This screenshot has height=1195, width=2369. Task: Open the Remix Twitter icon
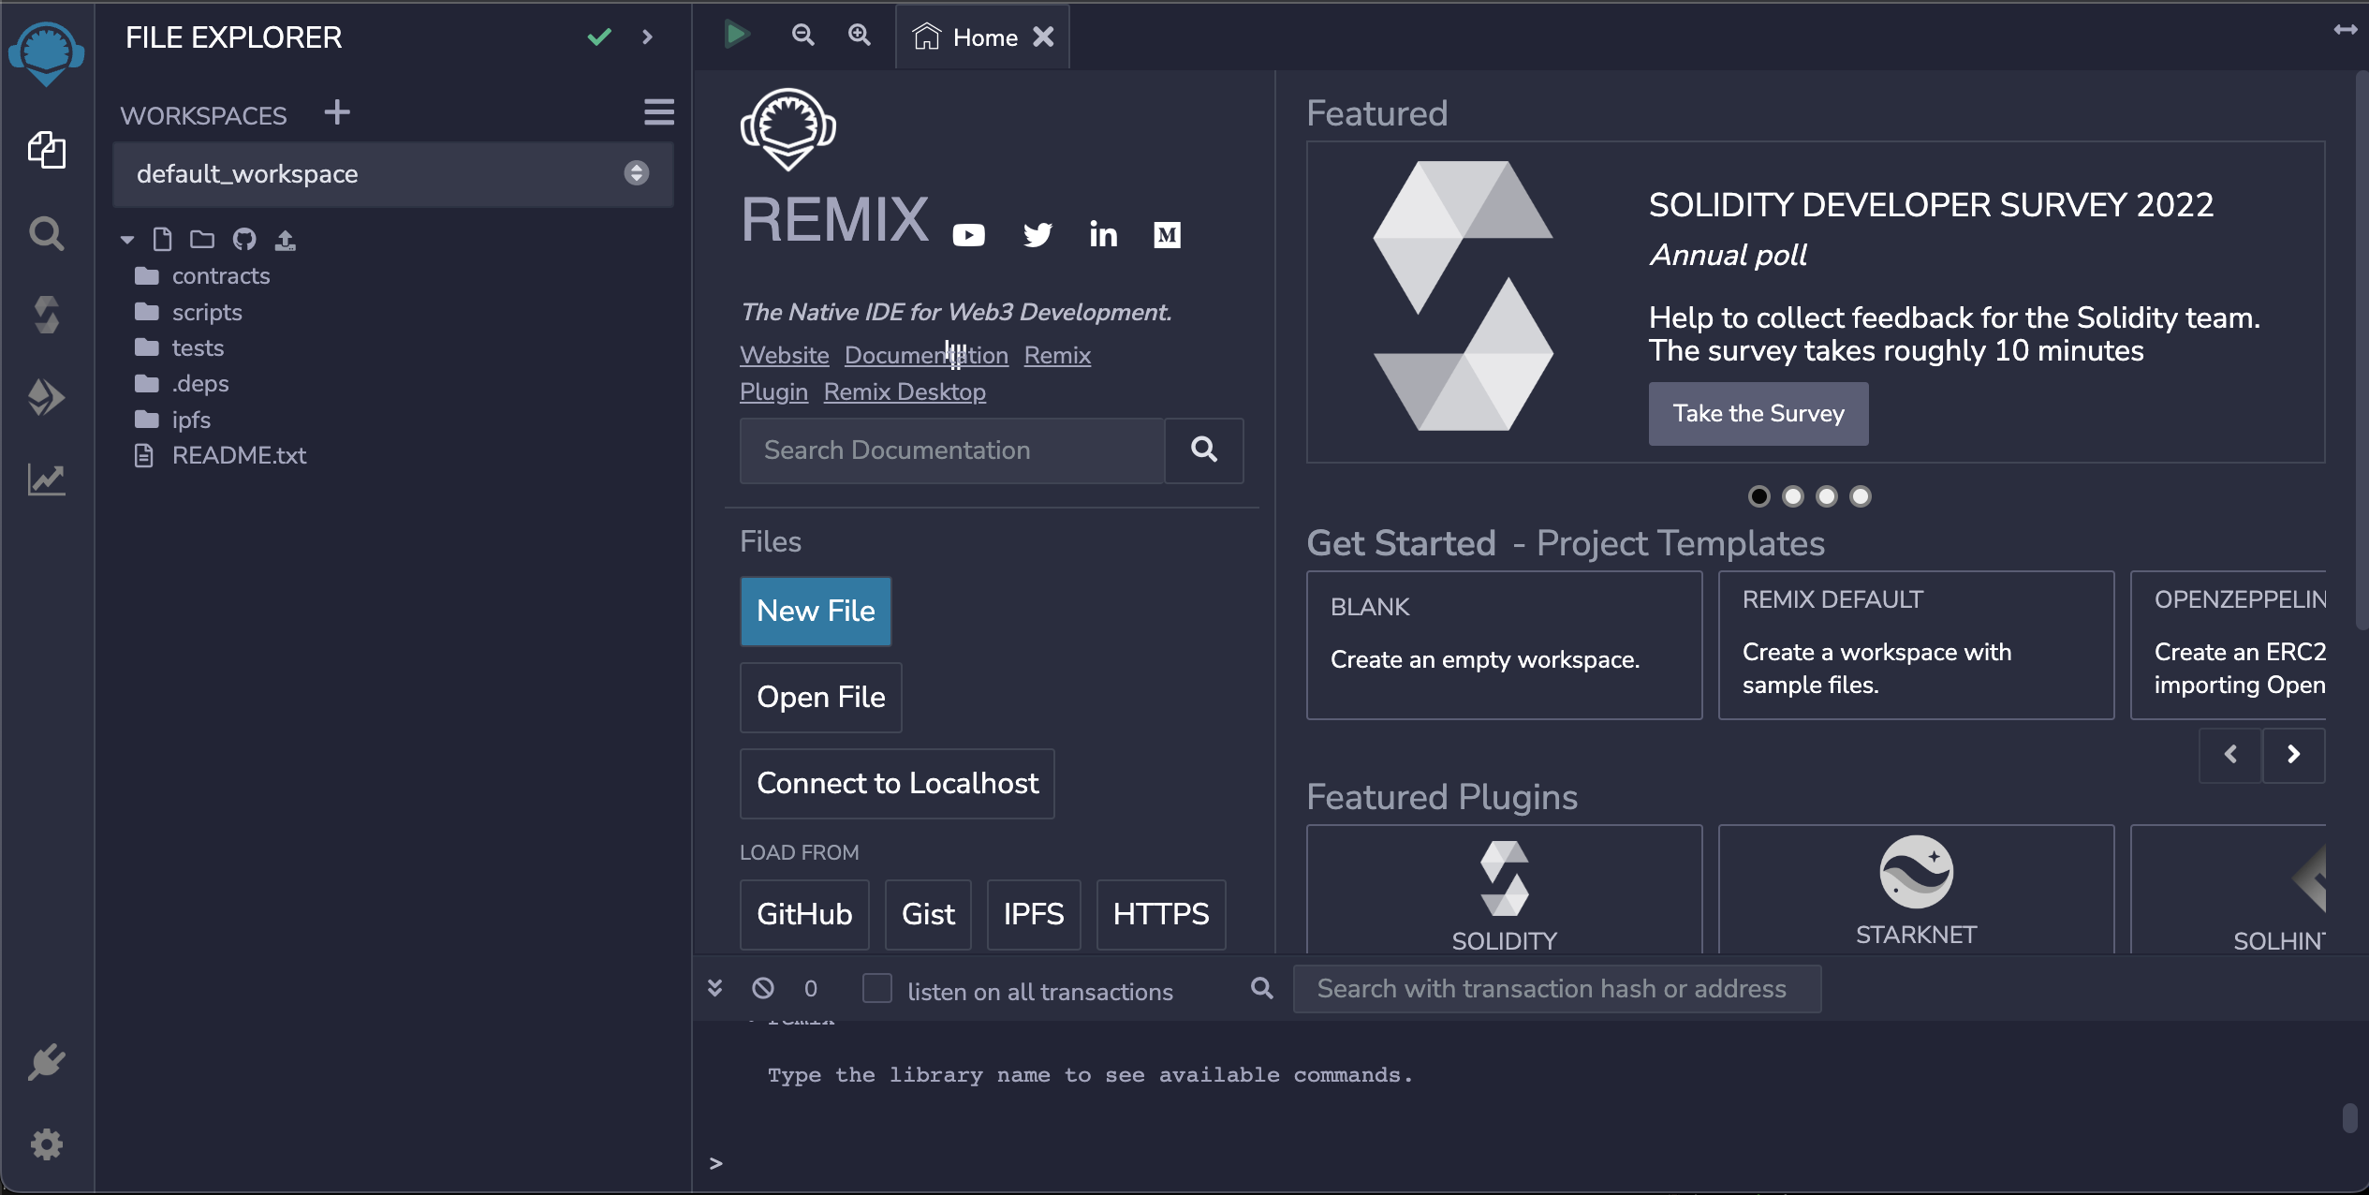[1037, 234]
